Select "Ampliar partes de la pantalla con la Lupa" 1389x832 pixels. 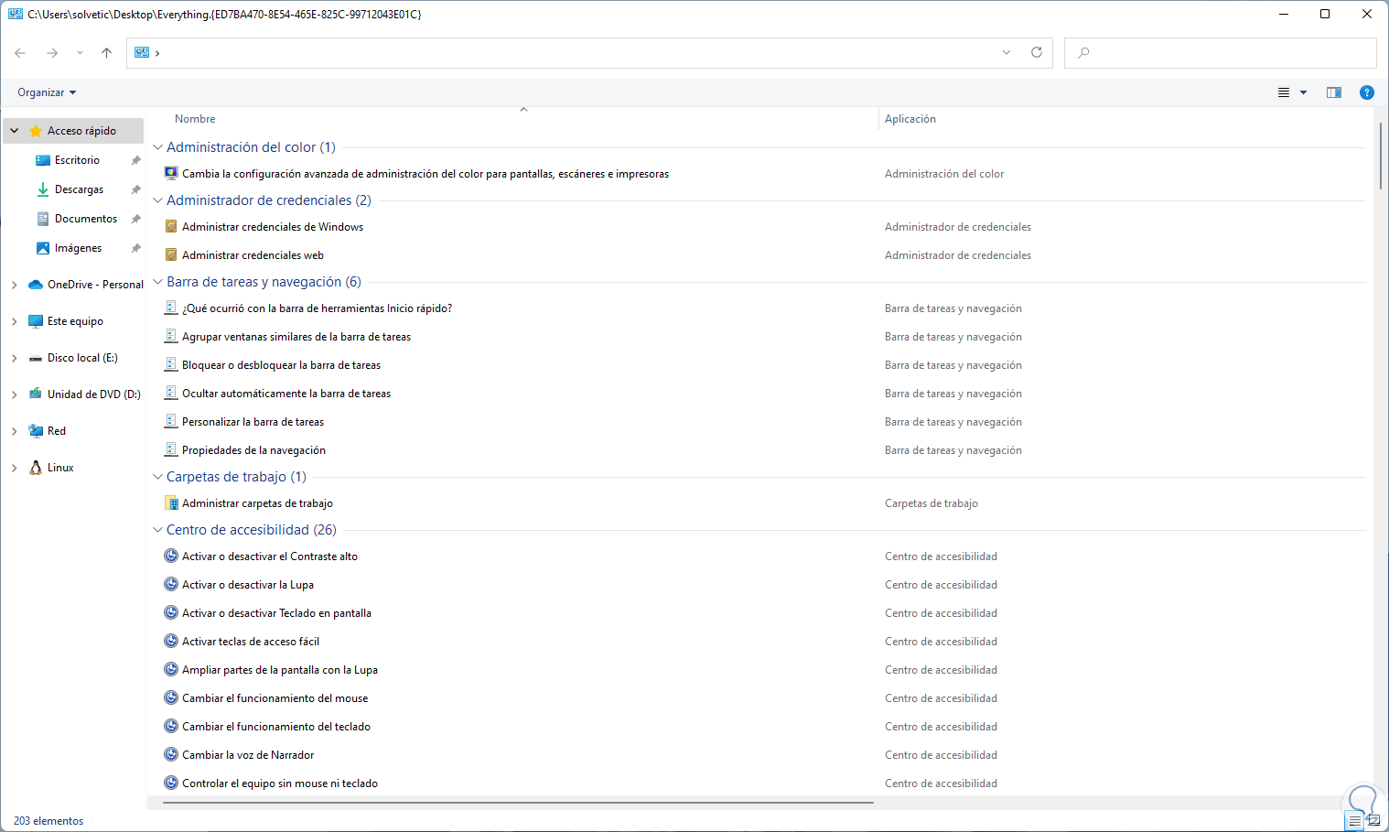280,670
